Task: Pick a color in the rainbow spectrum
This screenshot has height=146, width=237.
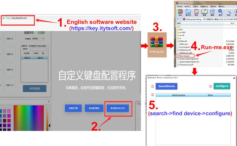Action: [x=29, y=118]
